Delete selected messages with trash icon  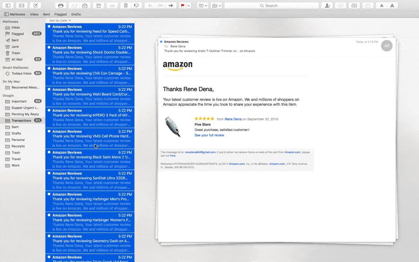pyautogui.click(x=126, y=6)
